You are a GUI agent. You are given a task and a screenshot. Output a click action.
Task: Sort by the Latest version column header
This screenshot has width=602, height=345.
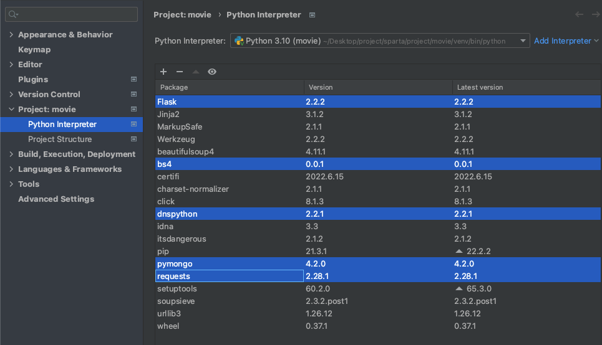click(x=527, y=87)
